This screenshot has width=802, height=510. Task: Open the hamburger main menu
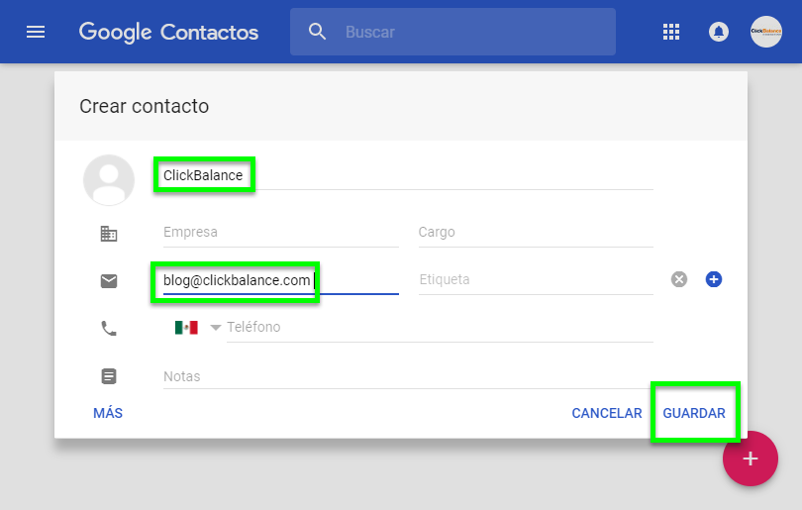[x=36, y=32]
